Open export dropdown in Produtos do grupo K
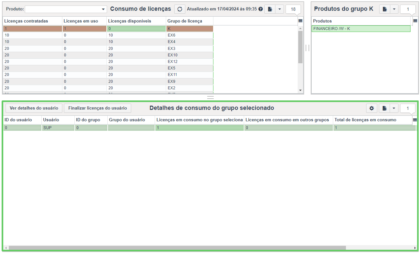Screen dimensions: 420x253 (x=394, y=9)
